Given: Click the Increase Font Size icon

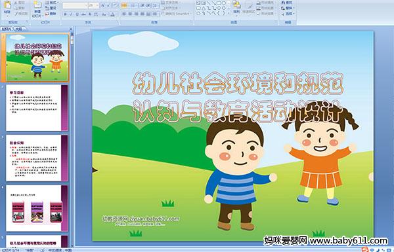Looking at the screenshot, I should (x=103, y=5).
